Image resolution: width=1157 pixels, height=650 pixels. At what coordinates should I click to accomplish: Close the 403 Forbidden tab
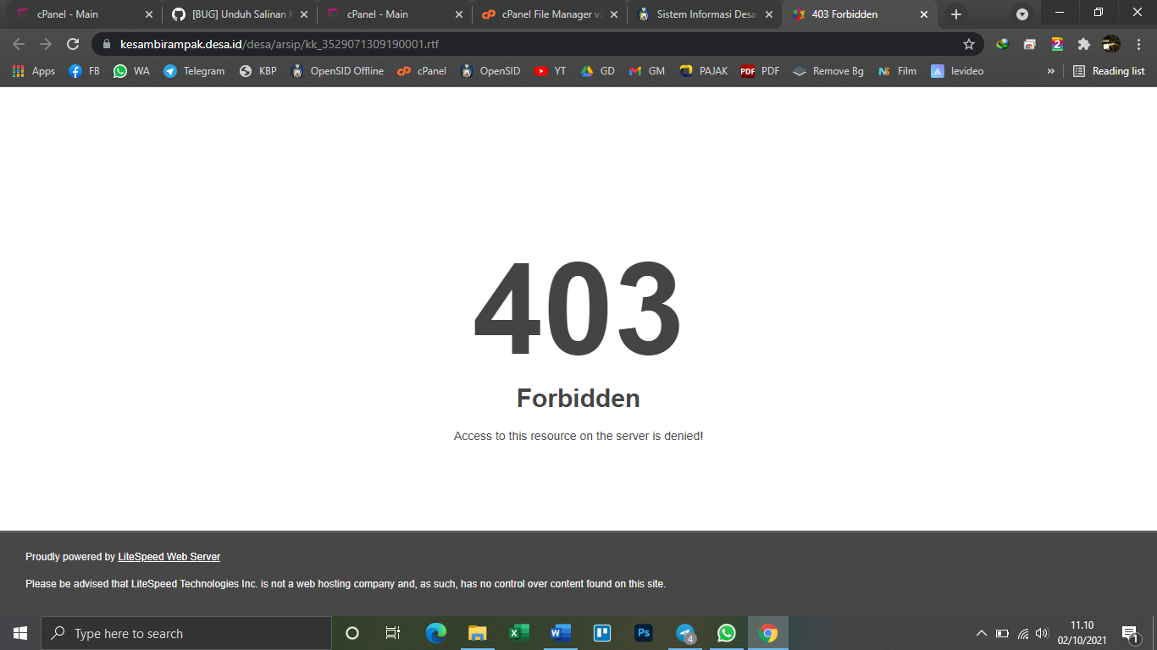[924, 14]
